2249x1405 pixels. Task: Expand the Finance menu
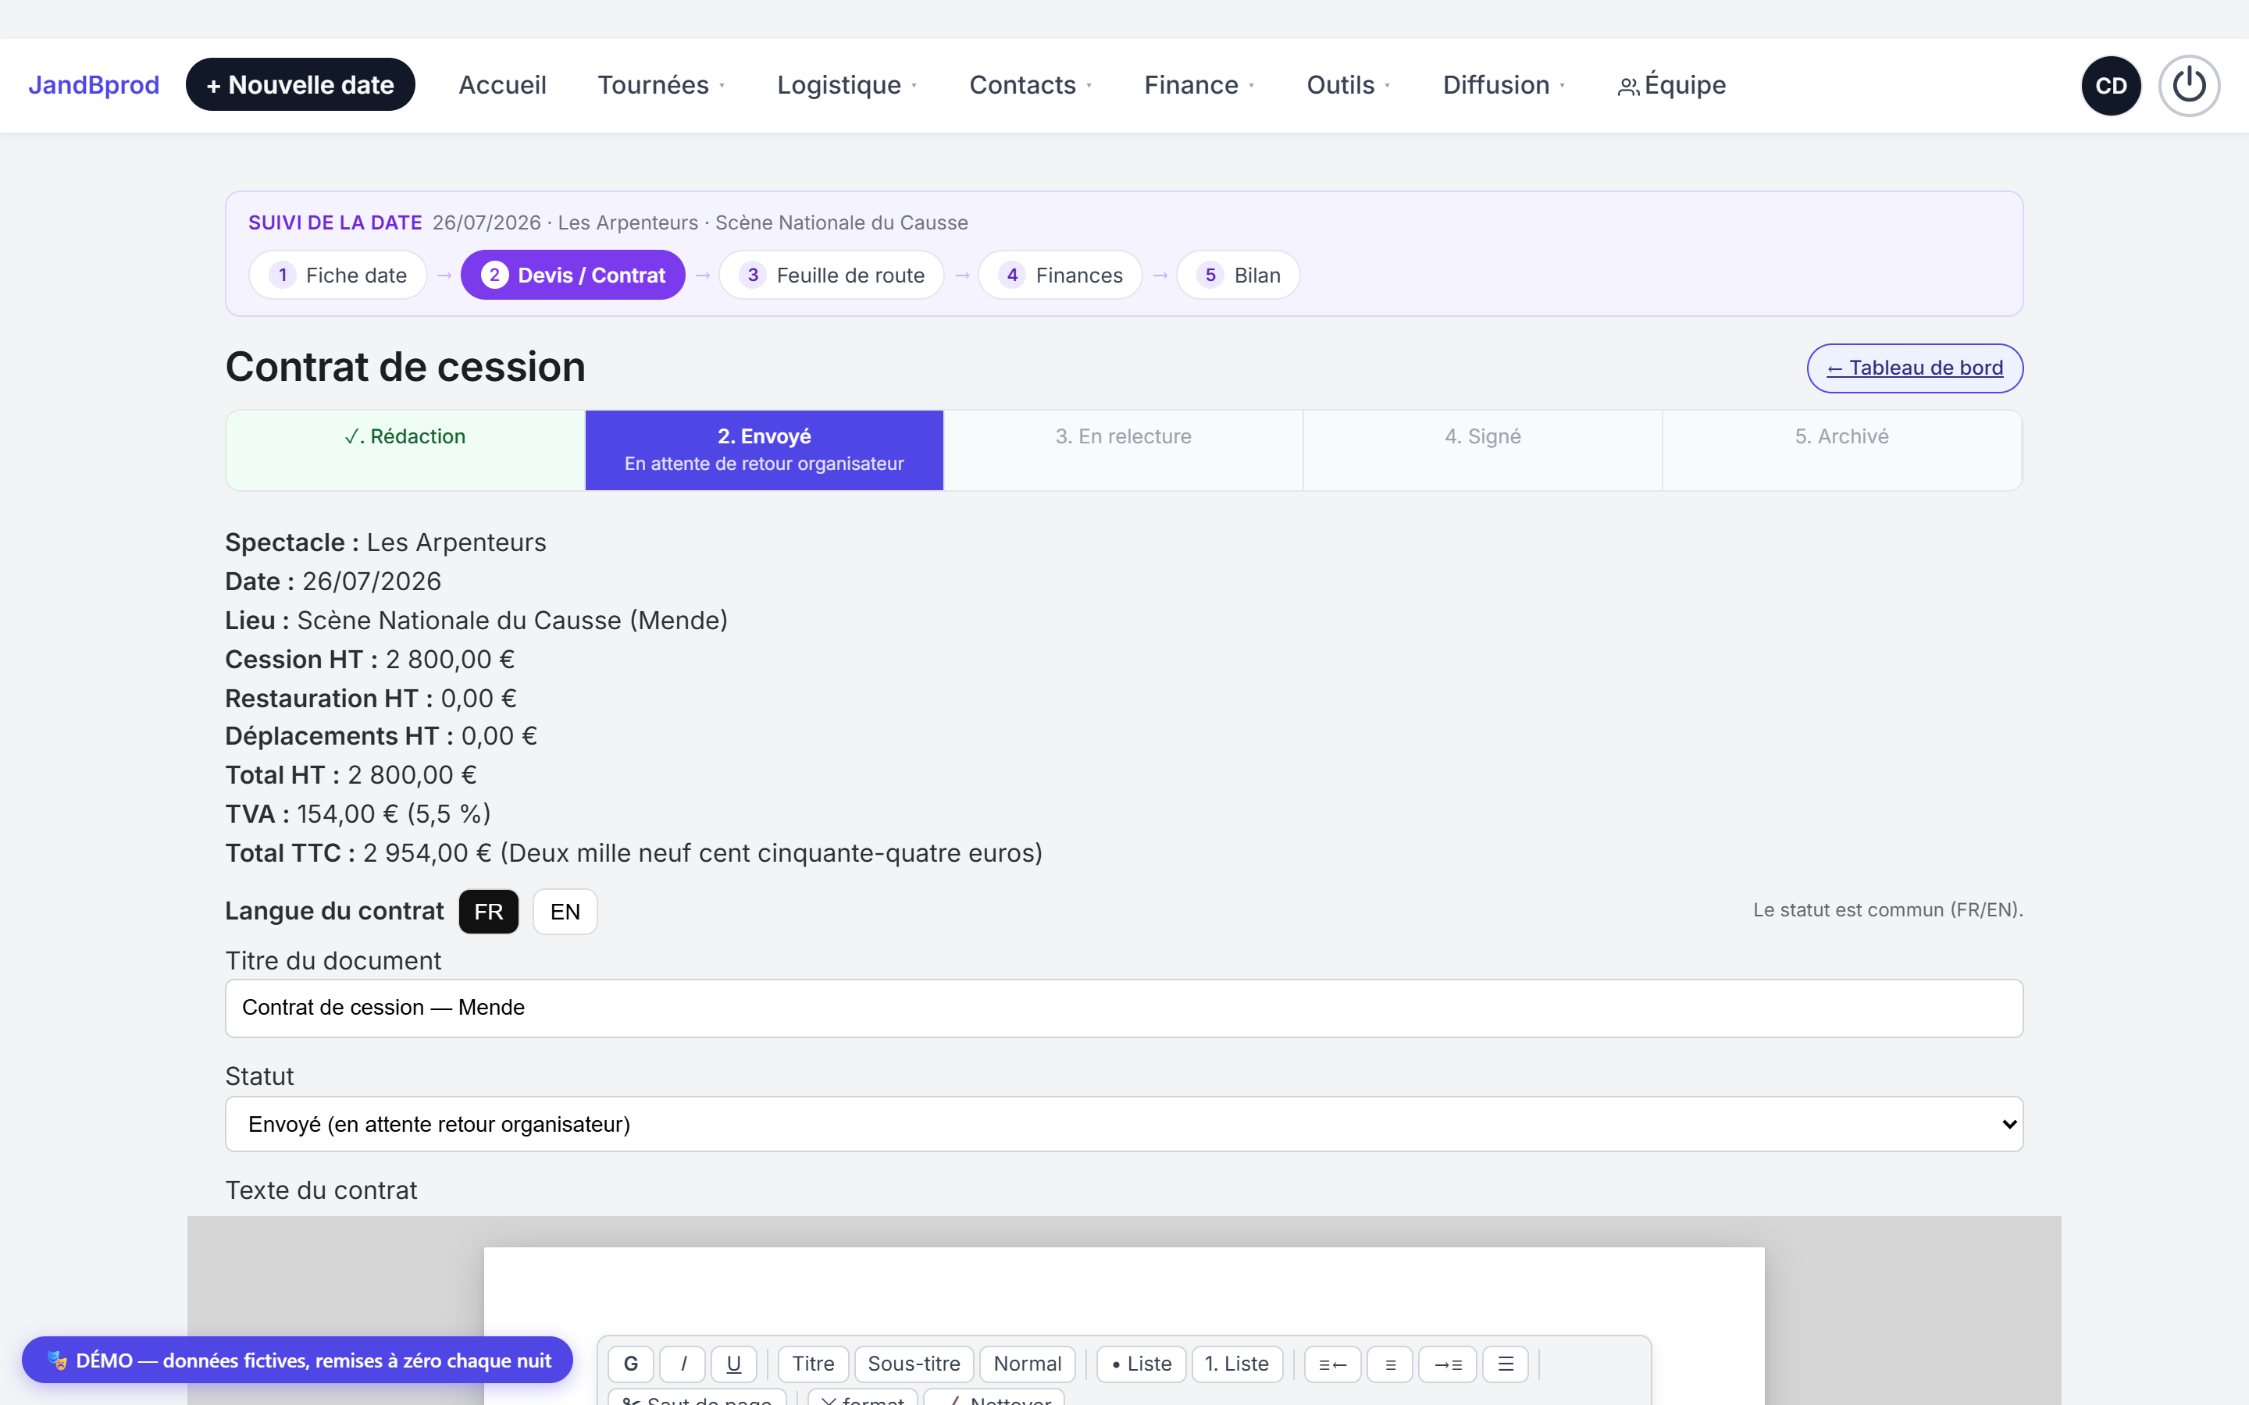click(1199, 86)
